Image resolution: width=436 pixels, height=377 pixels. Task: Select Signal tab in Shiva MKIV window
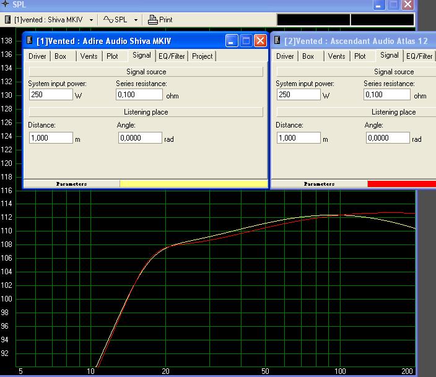point(142,55)
